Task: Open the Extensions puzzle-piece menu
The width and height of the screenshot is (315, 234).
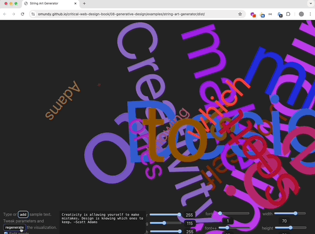Action: pyautogui.click(x=288, y=14)
